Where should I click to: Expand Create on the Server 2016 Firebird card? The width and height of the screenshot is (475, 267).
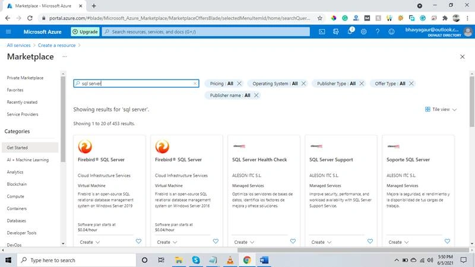[167, 242]
